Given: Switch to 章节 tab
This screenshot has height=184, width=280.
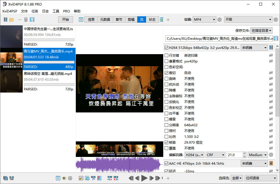Looking at the screenshot, I should [119, 19].
